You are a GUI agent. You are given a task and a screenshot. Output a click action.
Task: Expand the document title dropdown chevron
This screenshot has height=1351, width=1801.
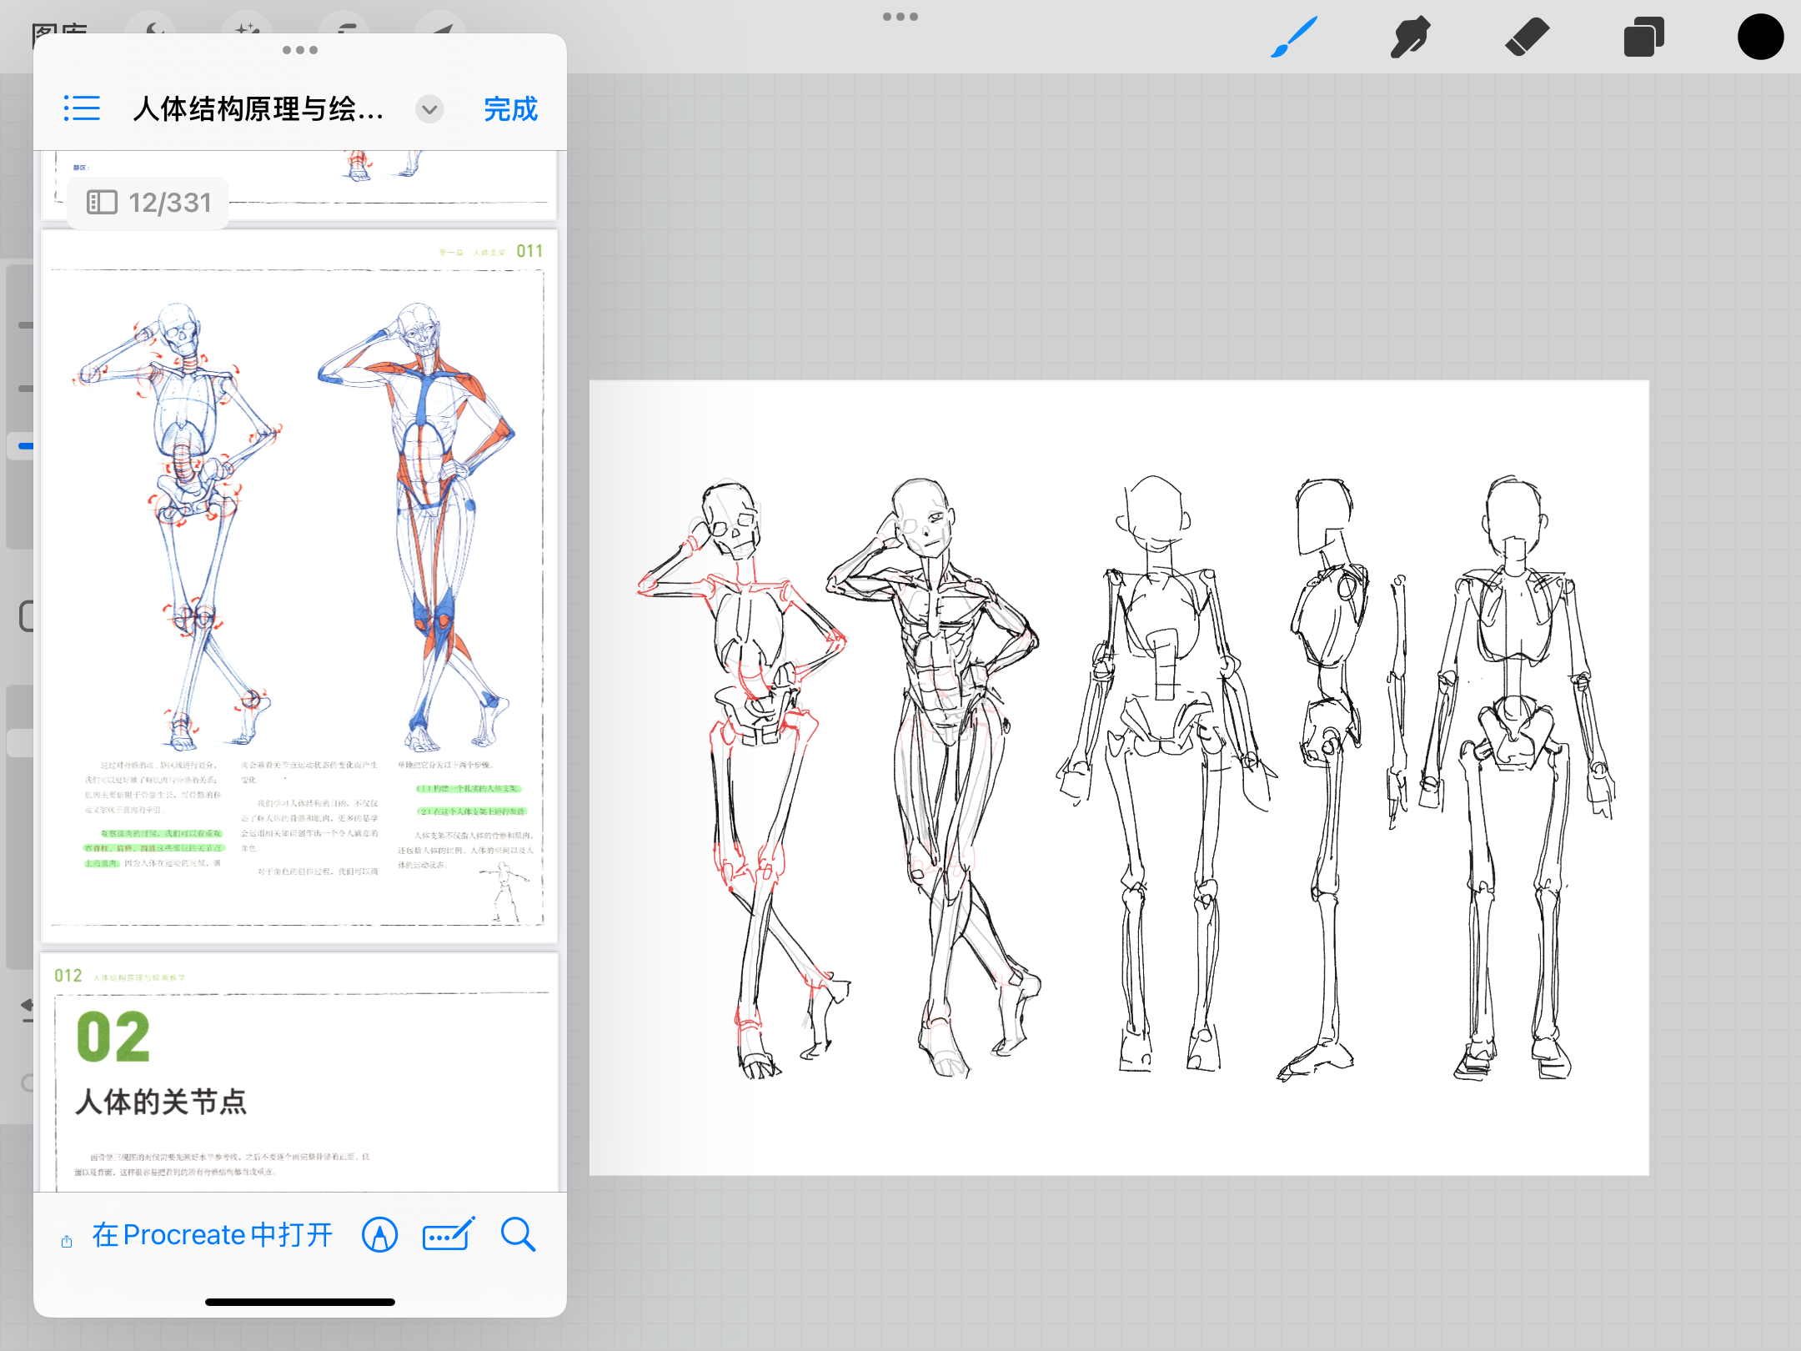429,109
